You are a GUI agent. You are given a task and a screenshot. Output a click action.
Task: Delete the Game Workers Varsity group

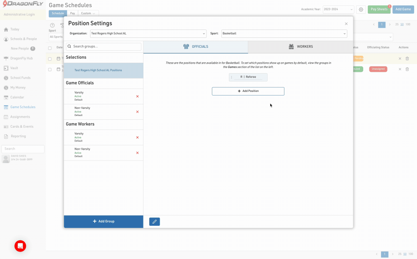click(138, 138)
